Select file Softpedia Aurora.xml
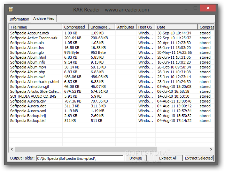Viewport: 225px width, 172px height. (28, 111)
